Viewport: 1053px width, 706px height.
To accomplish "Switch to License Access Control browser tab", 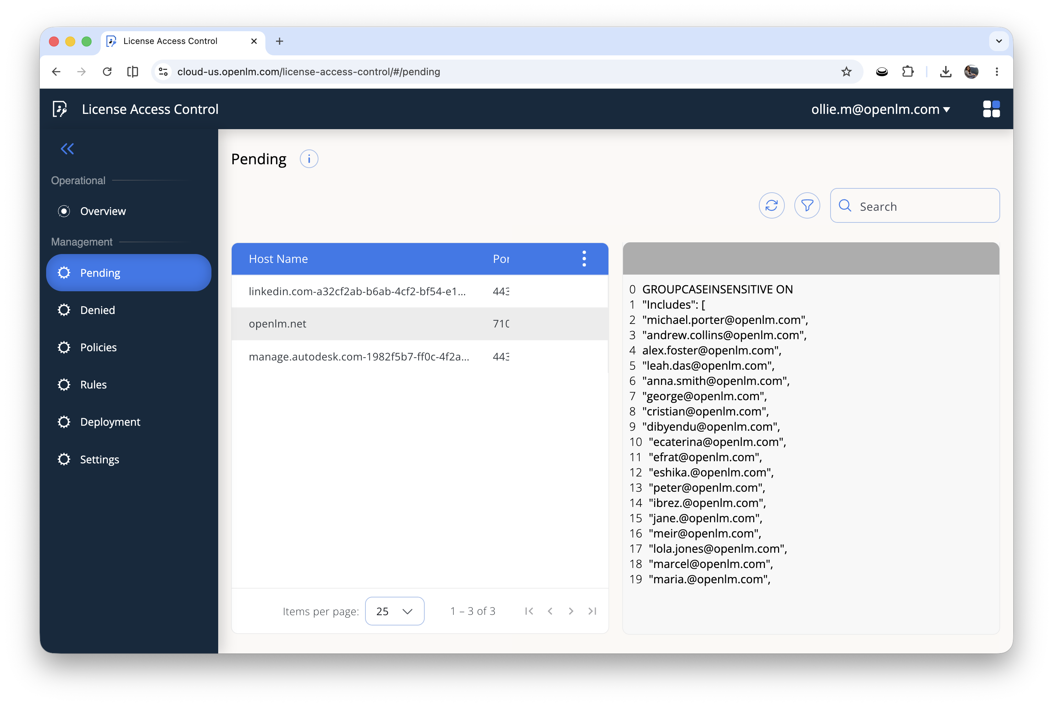I will tap(182, 41).
